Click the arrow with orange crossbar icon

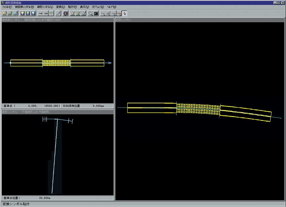pos(46,13)
